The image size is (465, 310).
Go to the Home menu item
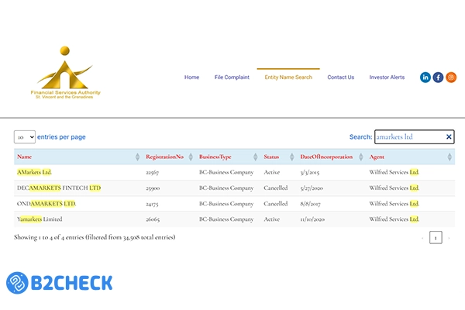coord(191,77)
